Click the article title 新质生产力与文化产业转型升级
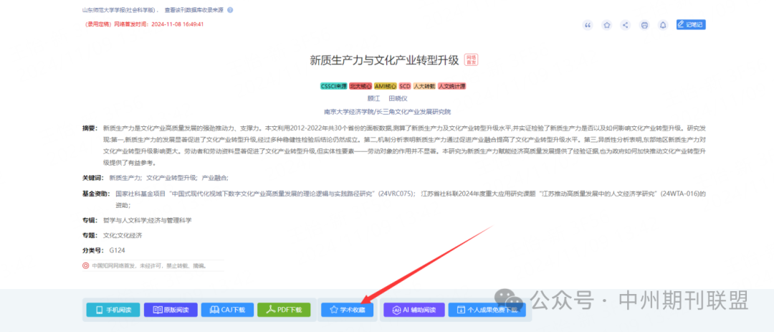 tap(385, 60)
